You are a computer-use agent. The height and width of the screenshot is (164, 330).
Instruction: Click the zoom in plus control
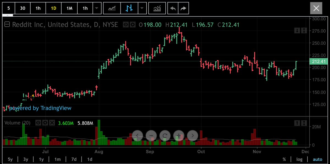tap(178, 136)
